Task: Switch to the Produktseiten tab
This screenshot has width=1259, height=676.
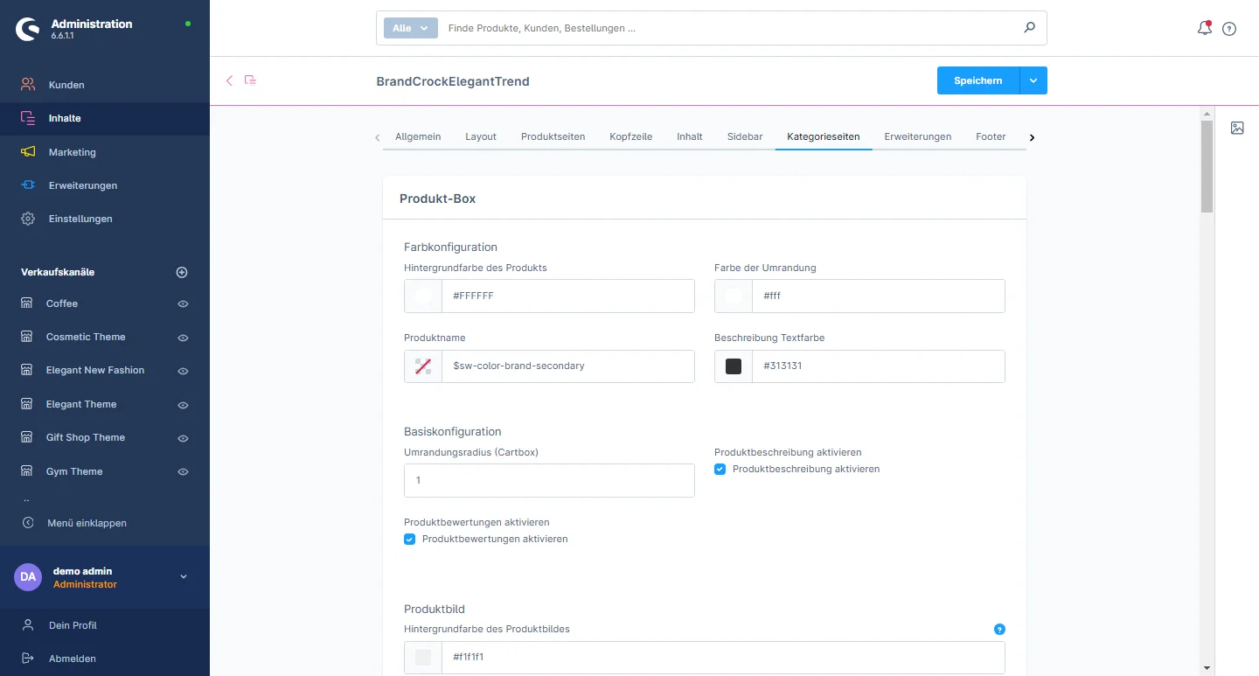Action: (553, 136)
